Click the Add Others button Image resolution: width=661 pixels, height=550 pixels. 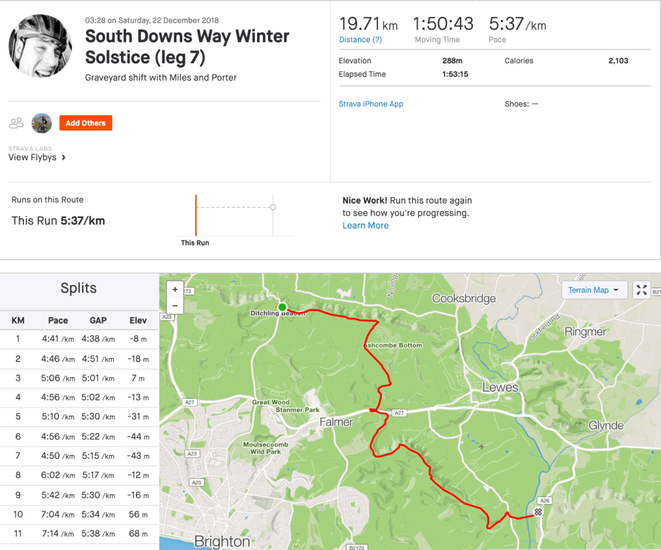pyautogui.click(x=85, y=123)
